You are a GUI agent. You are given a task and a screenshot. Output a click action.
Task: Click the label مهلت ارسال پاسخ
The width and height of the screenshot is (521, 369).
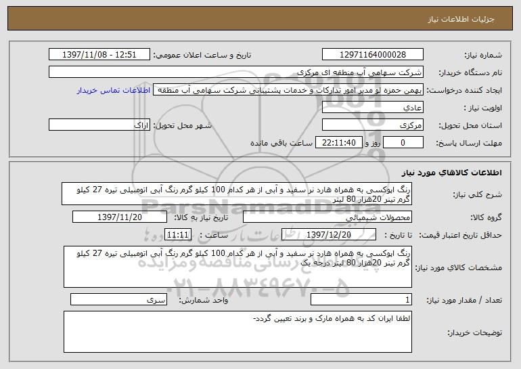point(469,144)
